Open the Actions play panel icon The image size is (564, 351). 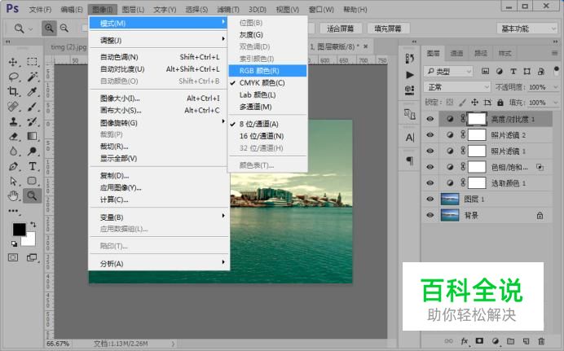coord(410,75)
